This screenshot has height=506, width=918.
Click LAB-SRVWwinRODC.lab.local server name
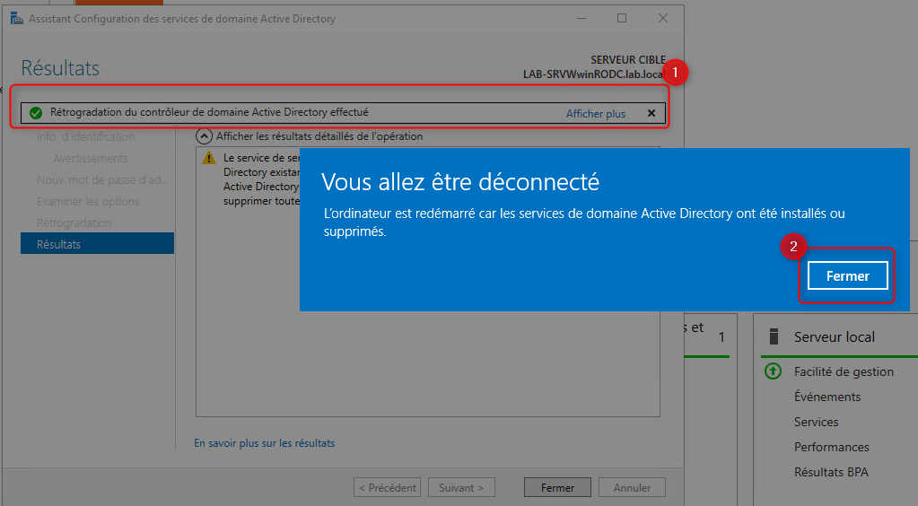click(594, 74)
